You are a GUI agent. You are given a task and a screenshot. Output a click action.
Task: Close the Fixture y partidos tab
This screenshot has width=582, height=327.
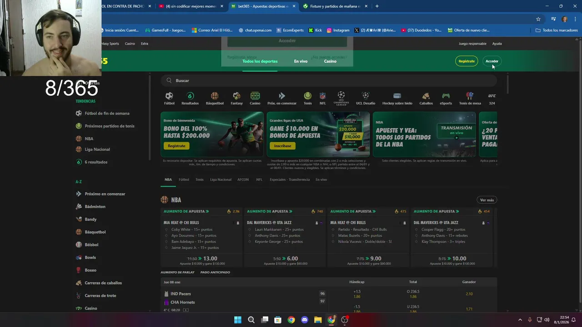pyautogui.click(x=366, y=6)
